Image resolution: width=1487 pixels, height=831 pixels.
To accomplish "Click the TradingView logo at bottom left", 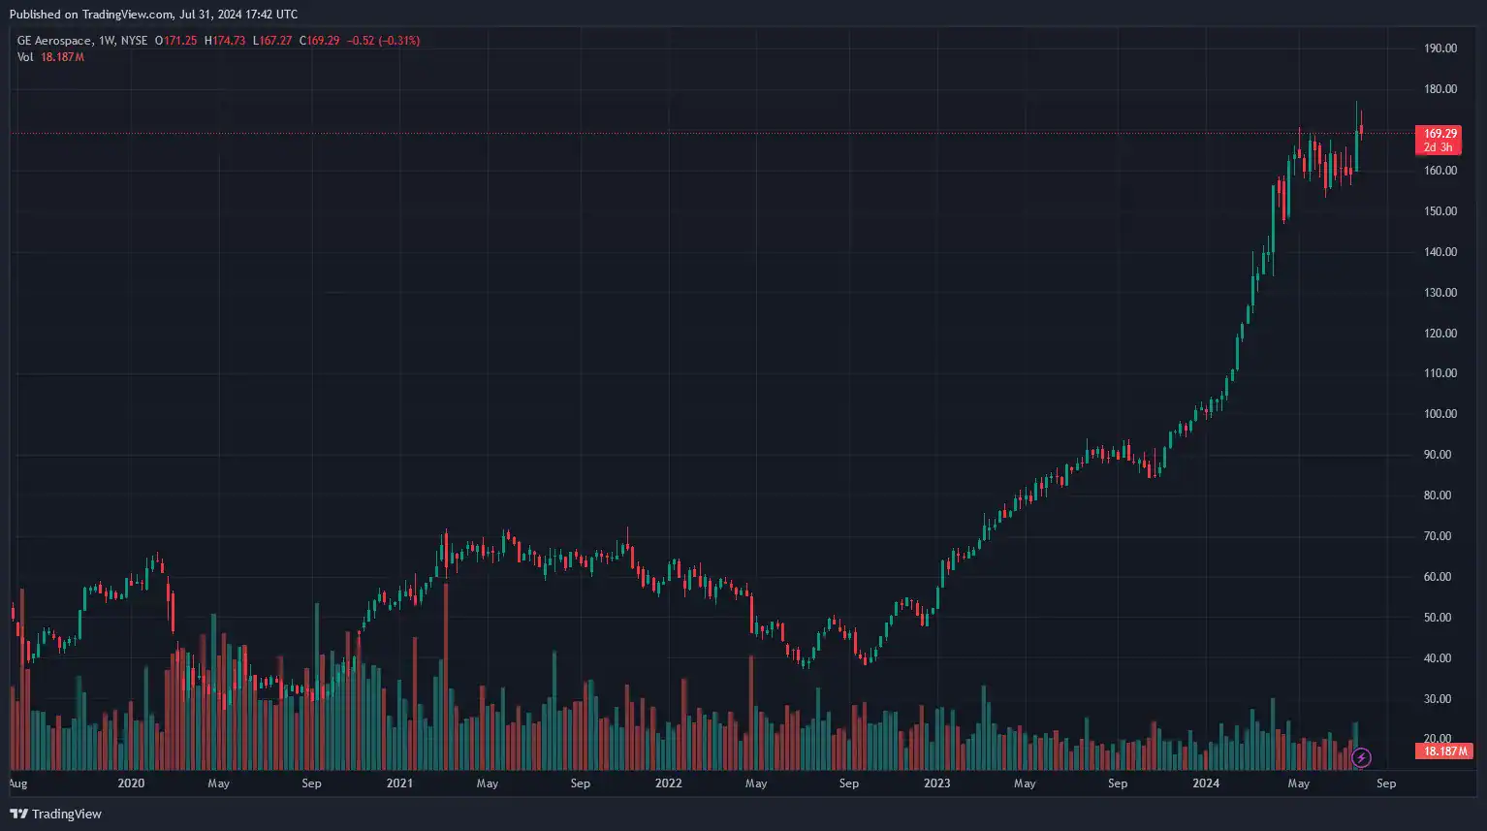I will [55, 814].
